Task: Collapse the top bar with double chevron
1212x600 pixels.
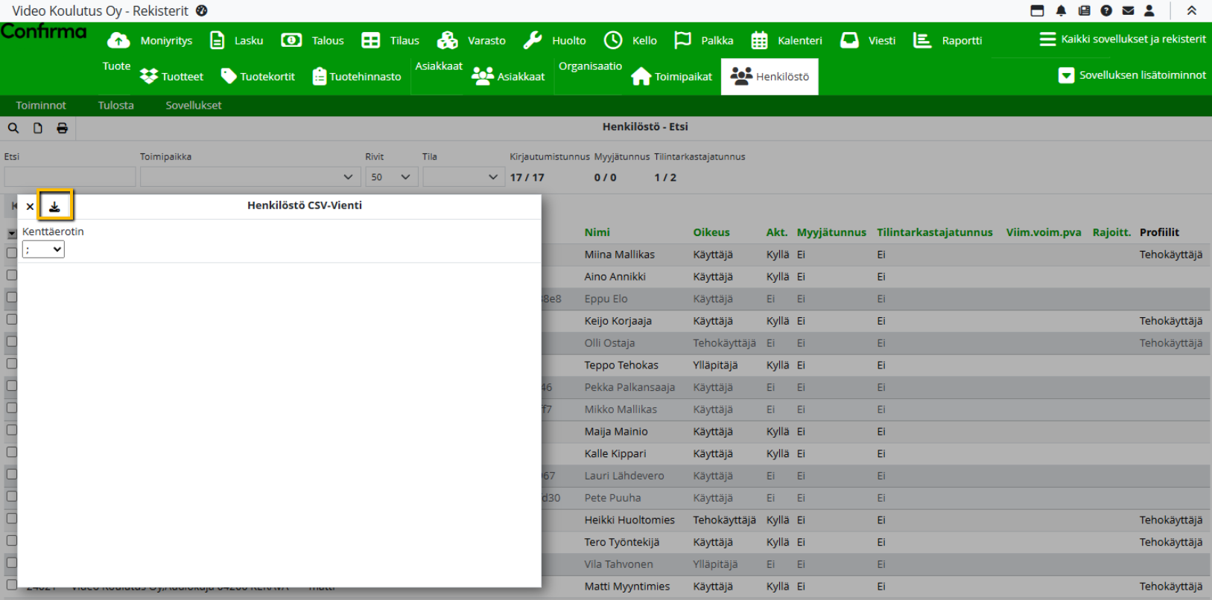Action: (1191, 10)
